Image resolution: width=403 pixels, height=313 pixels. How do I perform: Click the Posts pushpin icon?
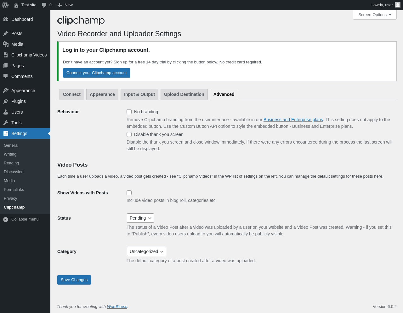[6, 33]
